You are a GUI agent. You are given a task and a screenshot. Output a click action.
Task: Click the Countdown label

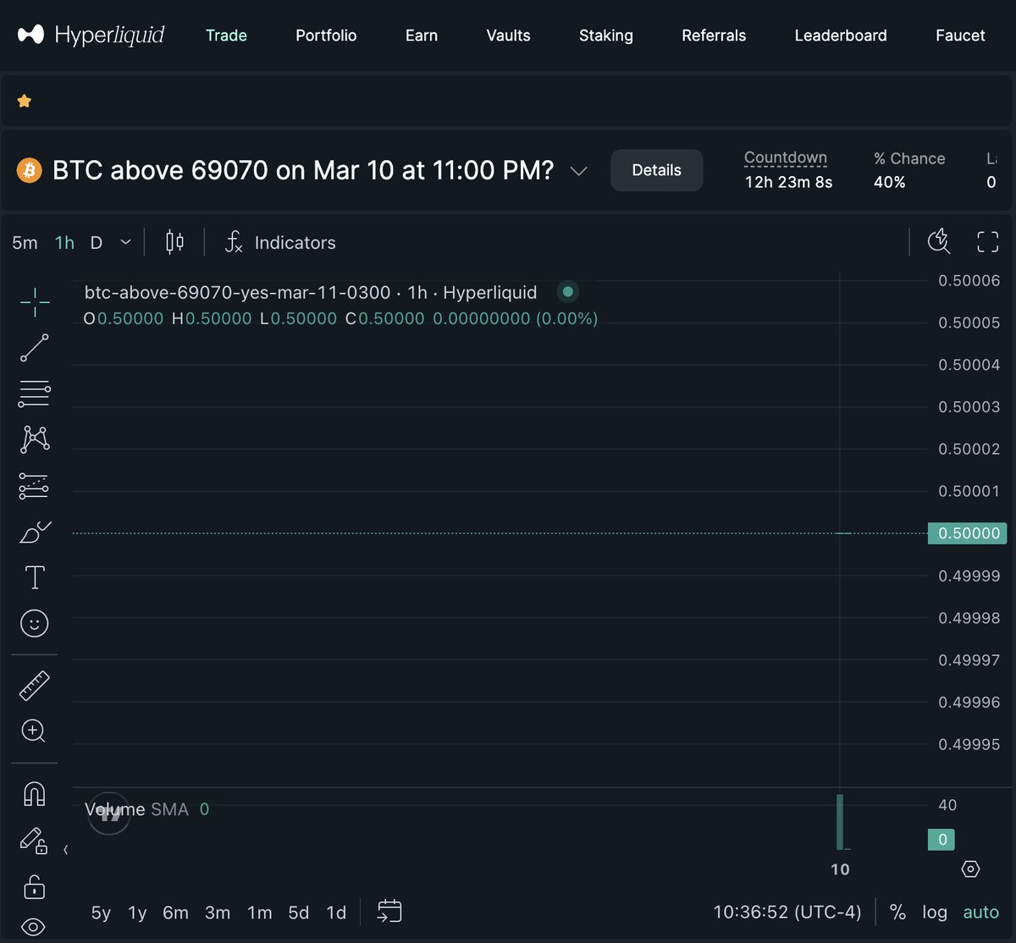[786, 157]
